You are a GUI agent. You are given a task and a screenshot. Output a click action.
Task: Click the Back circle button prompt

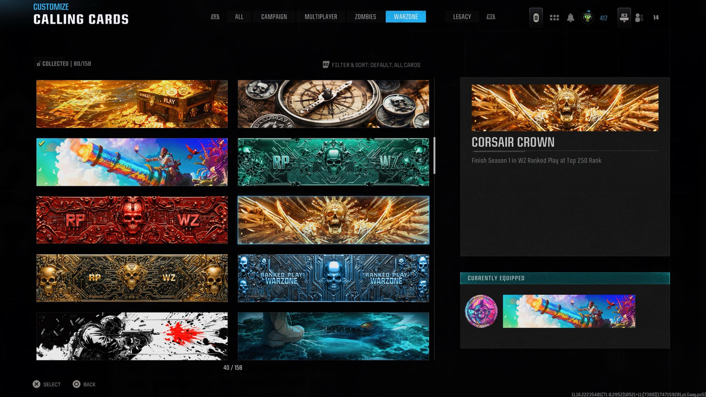(77, 384)
